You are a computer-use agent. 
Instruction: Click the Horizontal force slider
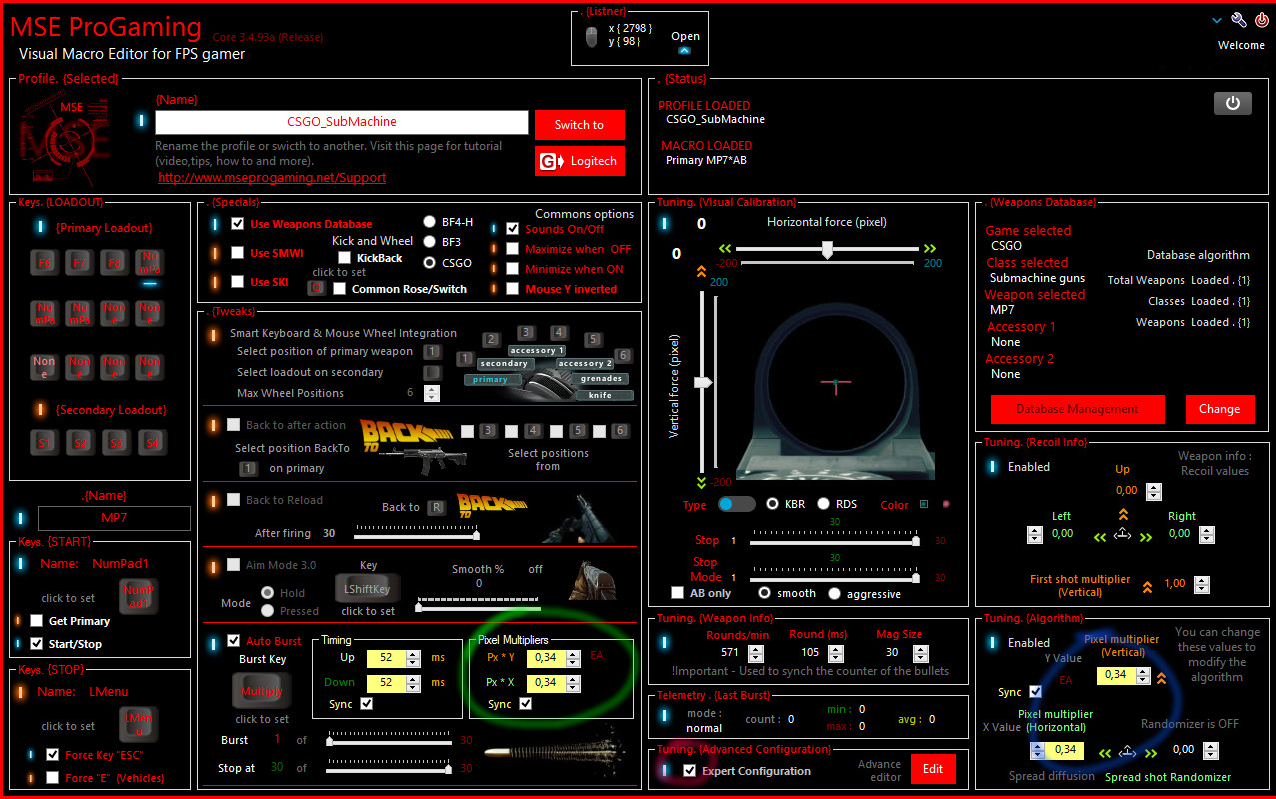pos(827,249)
